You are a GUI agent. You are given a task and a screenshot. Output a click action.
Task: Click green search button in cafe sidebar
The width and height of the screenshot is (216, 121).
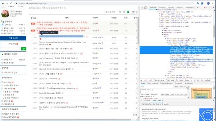tap(24, 49)
